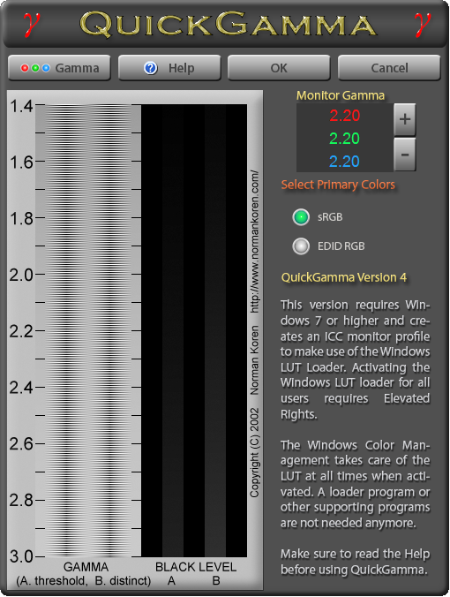The height and width of the screenshot is (597, 450).
Task: Click the black level B column
Action: coord(215,330)
